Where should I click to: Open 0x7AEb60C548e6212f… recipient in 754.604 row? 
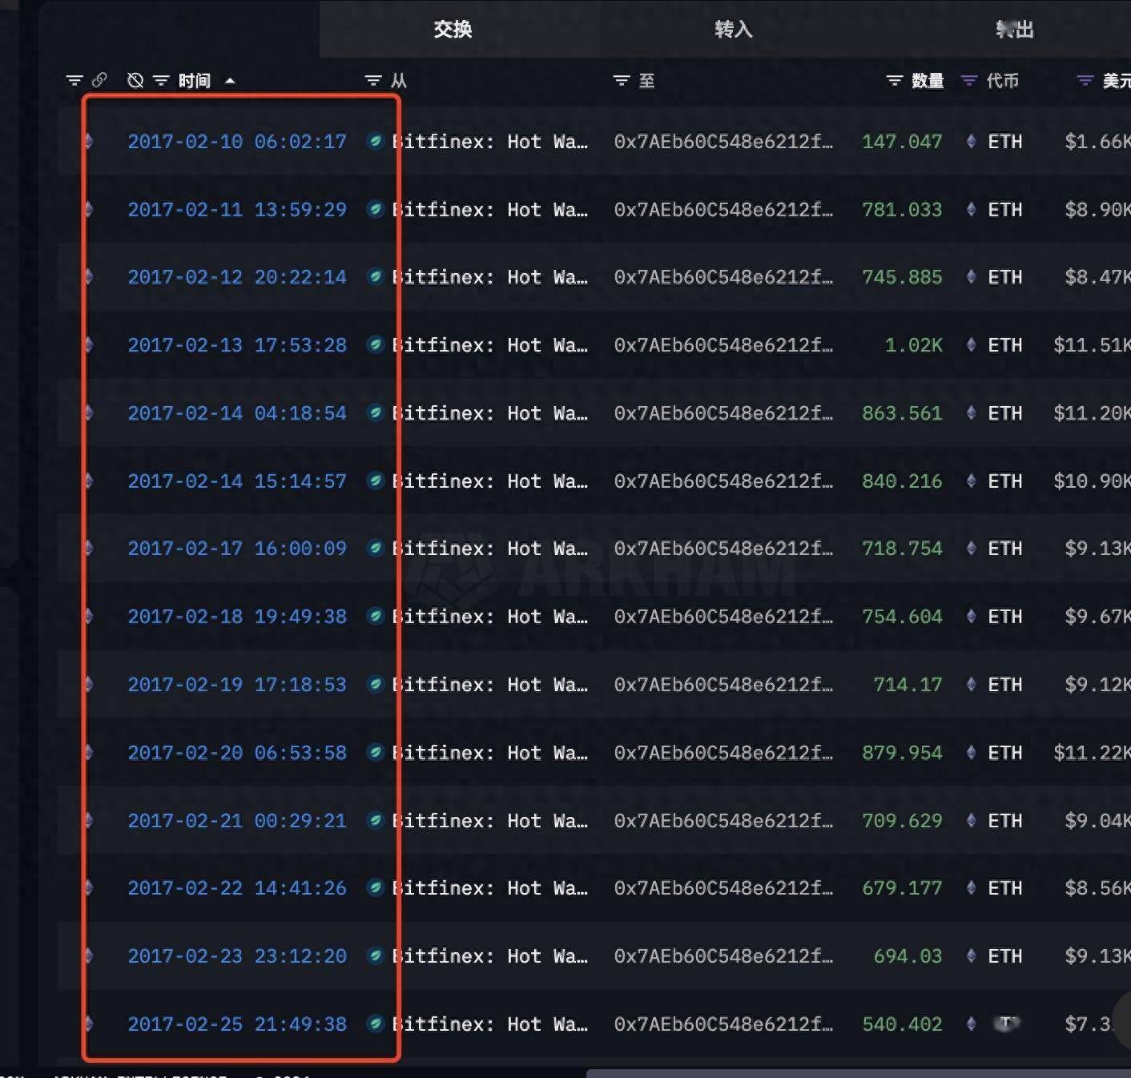[x=723, y=617]
